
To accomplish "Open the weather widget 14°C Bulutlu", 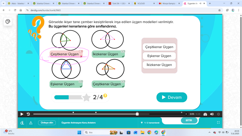I will [x=9, y=132].
